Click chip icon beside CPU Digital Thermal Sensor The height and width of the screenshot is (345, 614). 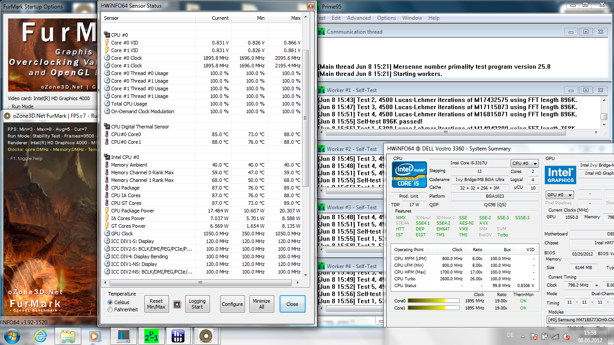[x=107, y=127]
